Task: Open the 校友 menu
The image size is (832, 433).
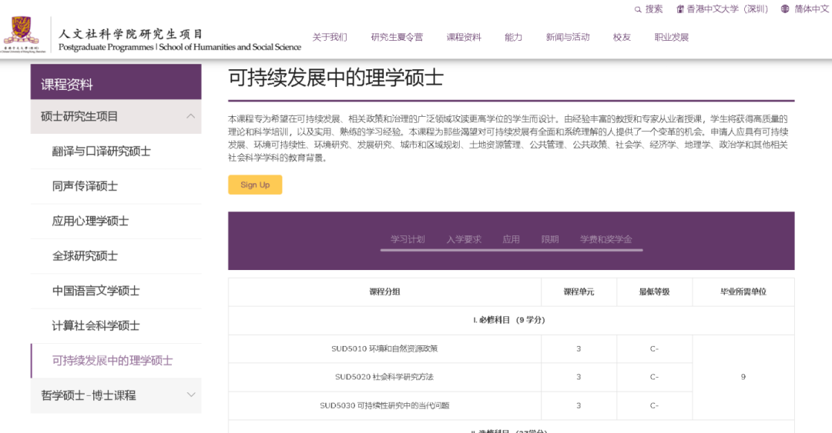Action: (622, 37)
